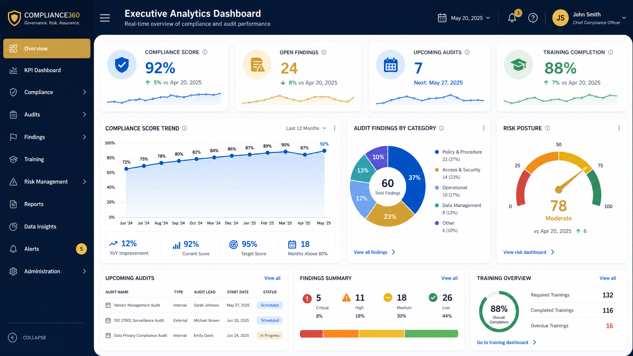Click the yellow Medium findings icon
The width and height of the screenshot is (633, 356).
(x=388, y=297)
